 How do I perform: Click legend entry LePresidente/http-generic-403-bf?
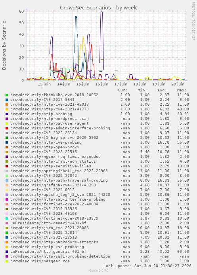tap(48, 223)
